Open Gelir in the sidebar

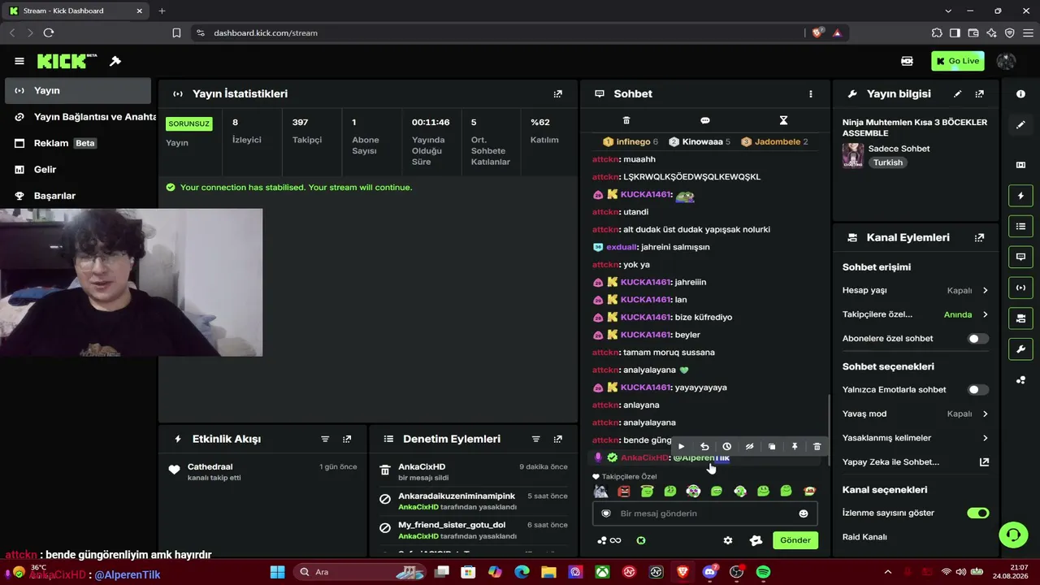click(78, 170)
